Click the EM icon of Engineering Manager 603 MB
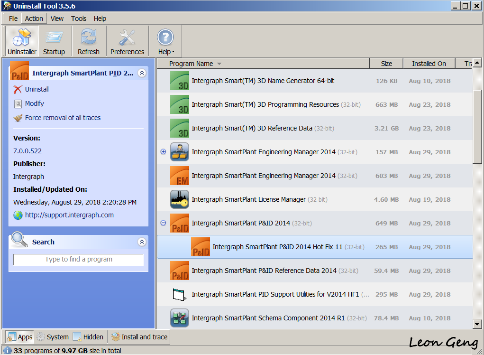Viewport: 484px width, 355px height. click(180, 176)
